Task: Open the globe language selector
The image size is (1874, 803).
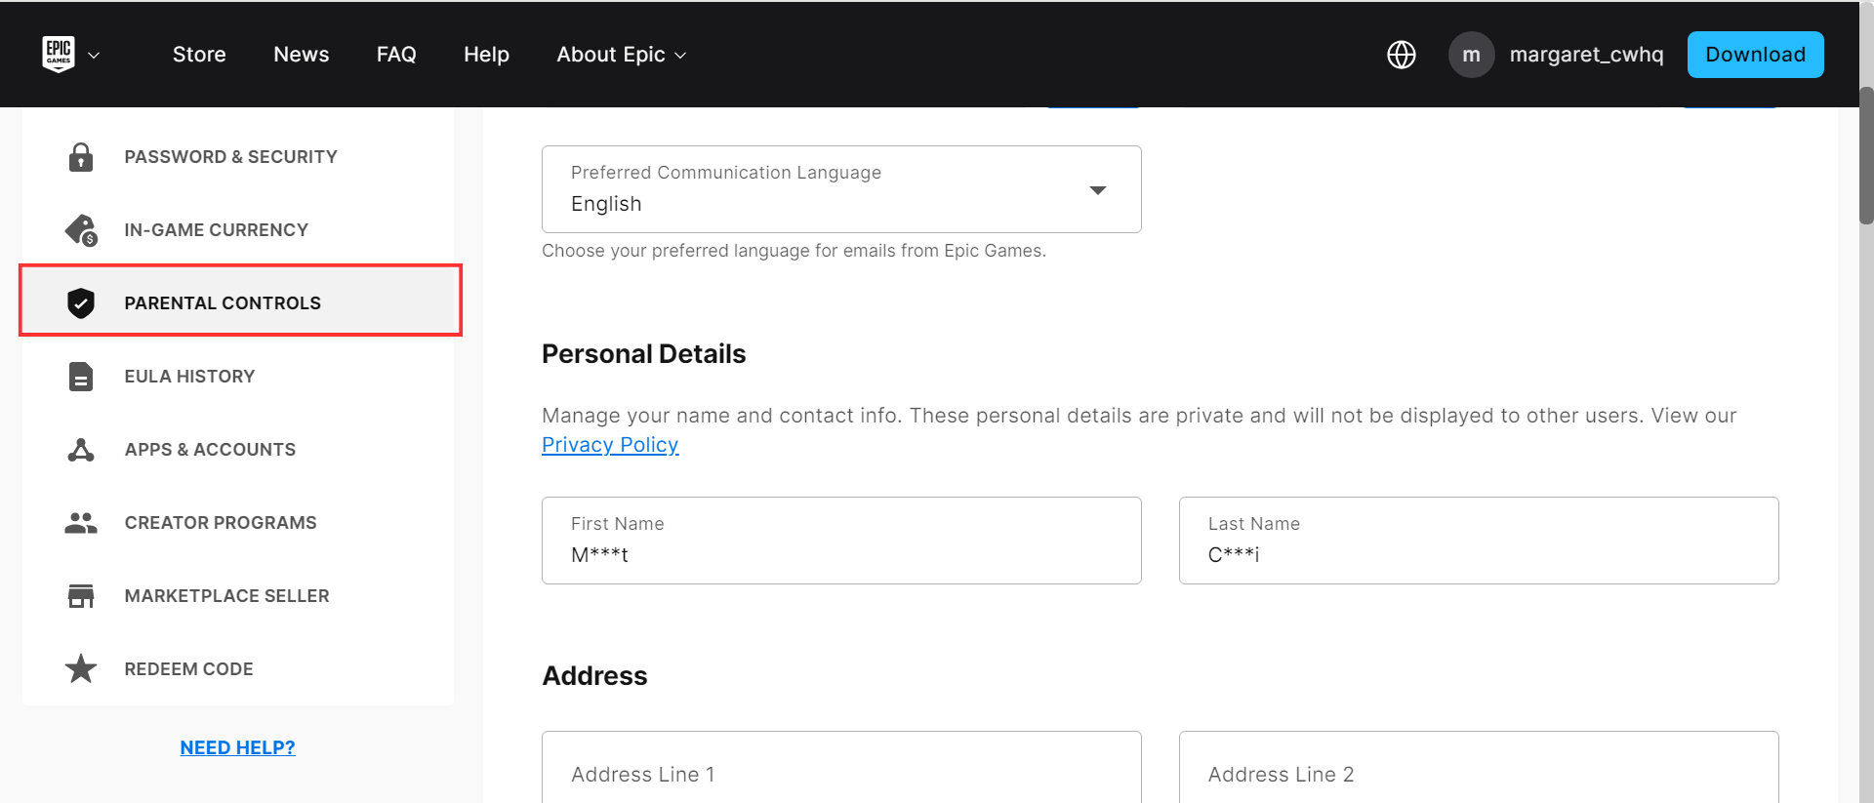Action: [x=1402, y=55]
